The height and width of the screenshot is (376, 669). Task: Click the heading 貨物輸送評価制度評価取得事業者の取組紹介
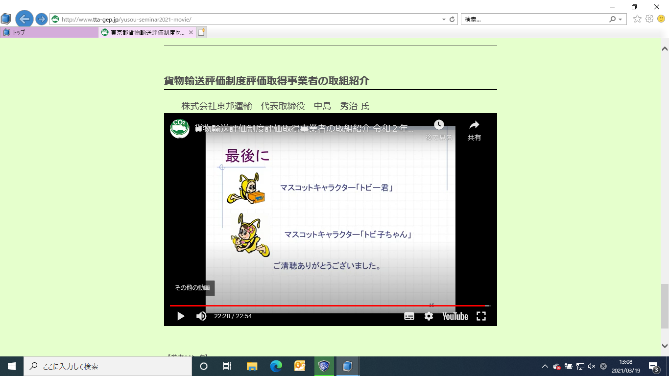tap(266, 81)
